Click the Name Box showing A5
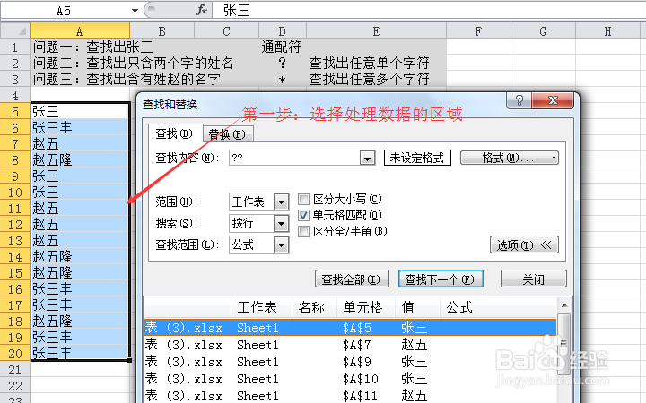The image size is (646, 403). click(x=65, y=10)
